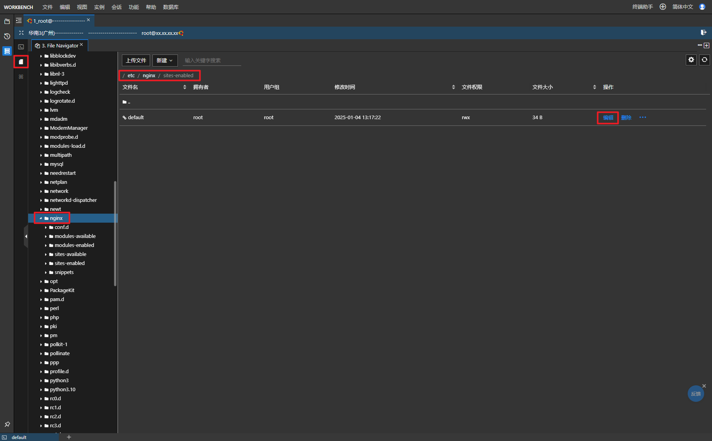The image size is (712, 441).
Task: Click the 反馈 feedback button
Action: (x=696, y=394)
